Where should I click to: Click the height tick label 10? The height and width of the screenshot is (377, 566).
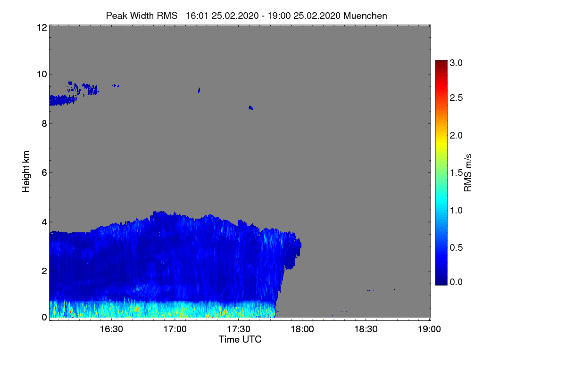(42, 74)
